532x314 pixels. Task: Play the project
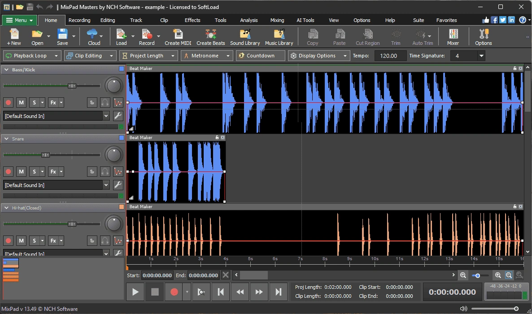point(135,292)
